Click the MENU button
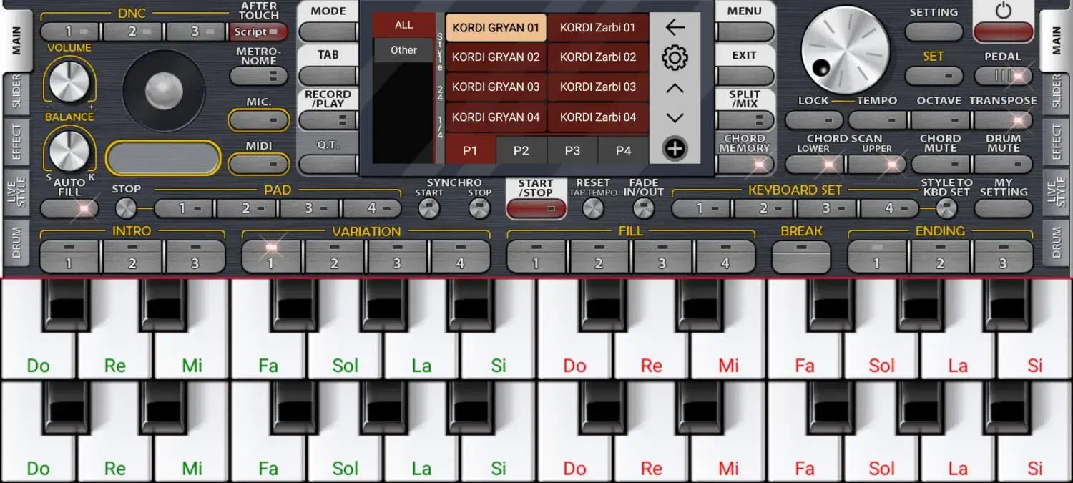 tap(745, 32)
